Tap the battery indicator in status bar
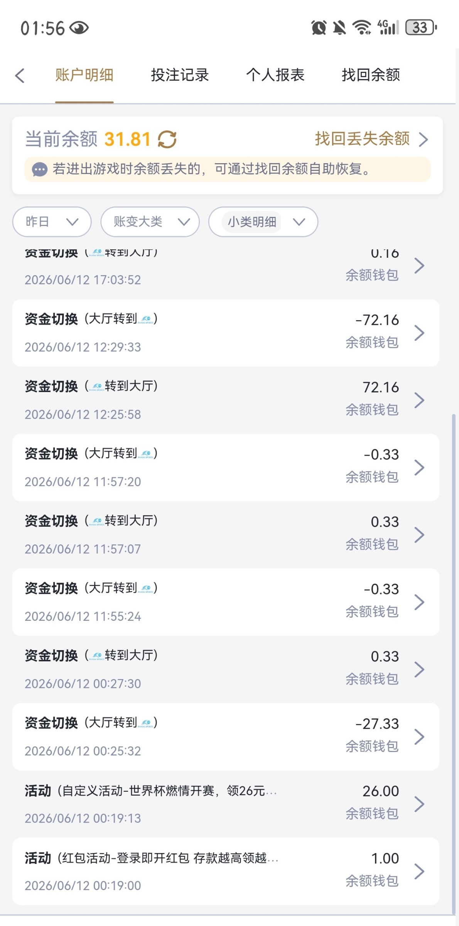Screen dimensions: 459x926 point(421,28)
